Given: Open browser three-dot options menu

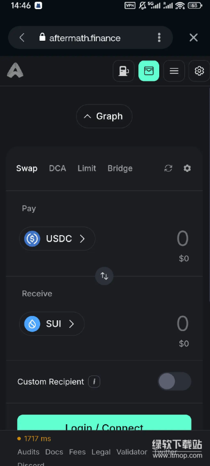Looking at the screenshot, I should coord(159,37).
